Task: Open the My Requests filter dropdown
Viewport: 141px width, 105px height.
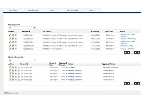Action: tap(22, 28)
